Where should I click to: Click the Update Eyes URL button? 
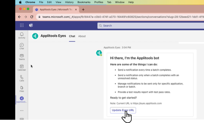(123, 110)
